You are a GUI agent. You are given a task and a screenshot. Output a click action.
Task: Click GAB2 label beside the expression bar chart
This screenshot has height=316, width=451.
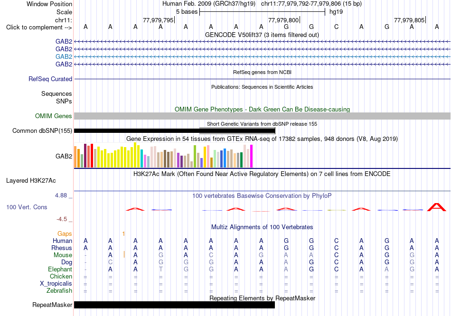point(64,157)
